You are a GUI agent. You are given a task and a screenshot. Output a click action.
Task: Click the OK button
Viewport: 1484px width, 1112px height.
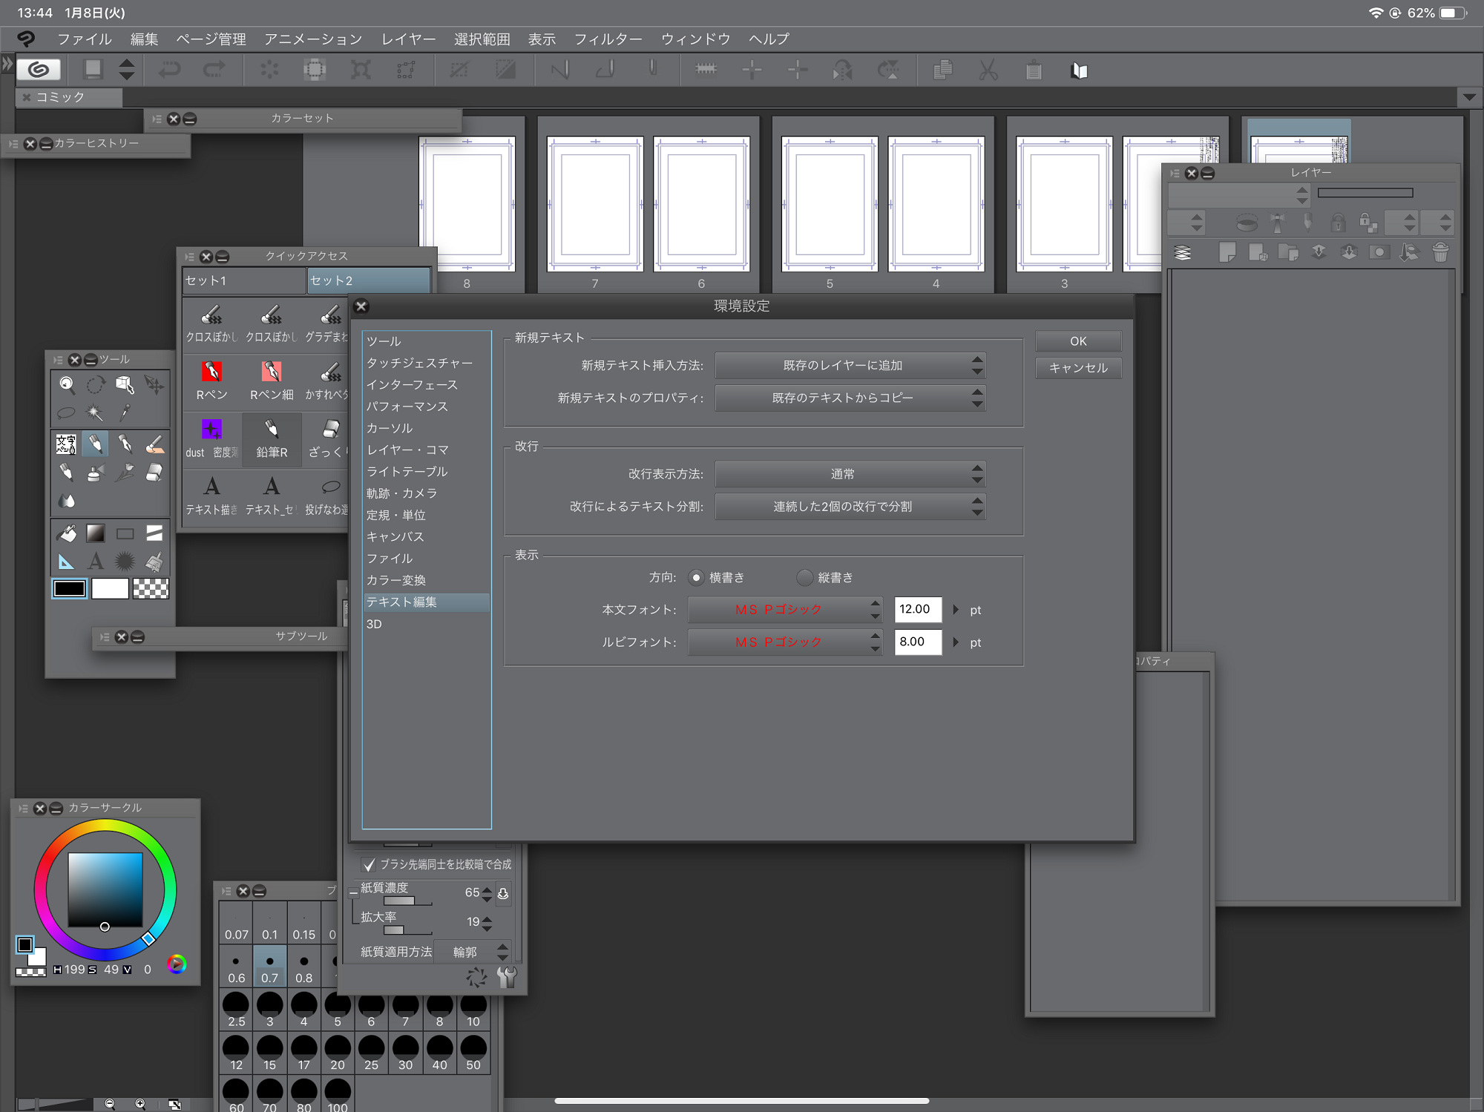point(1077,340)
